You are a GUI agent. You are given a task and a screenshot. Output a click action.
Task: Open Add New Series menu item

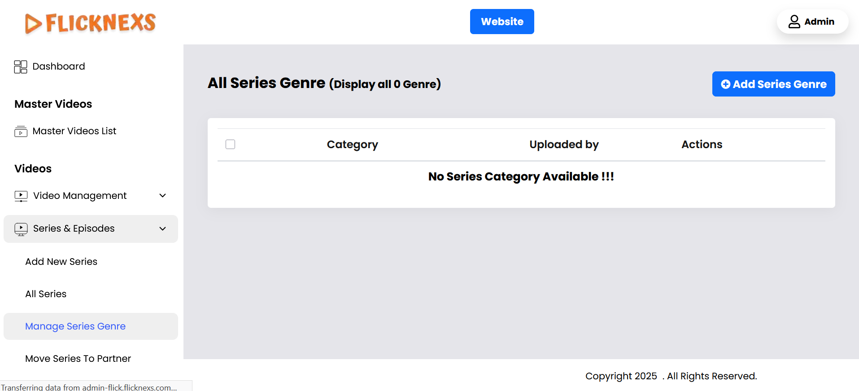point(61,262)
